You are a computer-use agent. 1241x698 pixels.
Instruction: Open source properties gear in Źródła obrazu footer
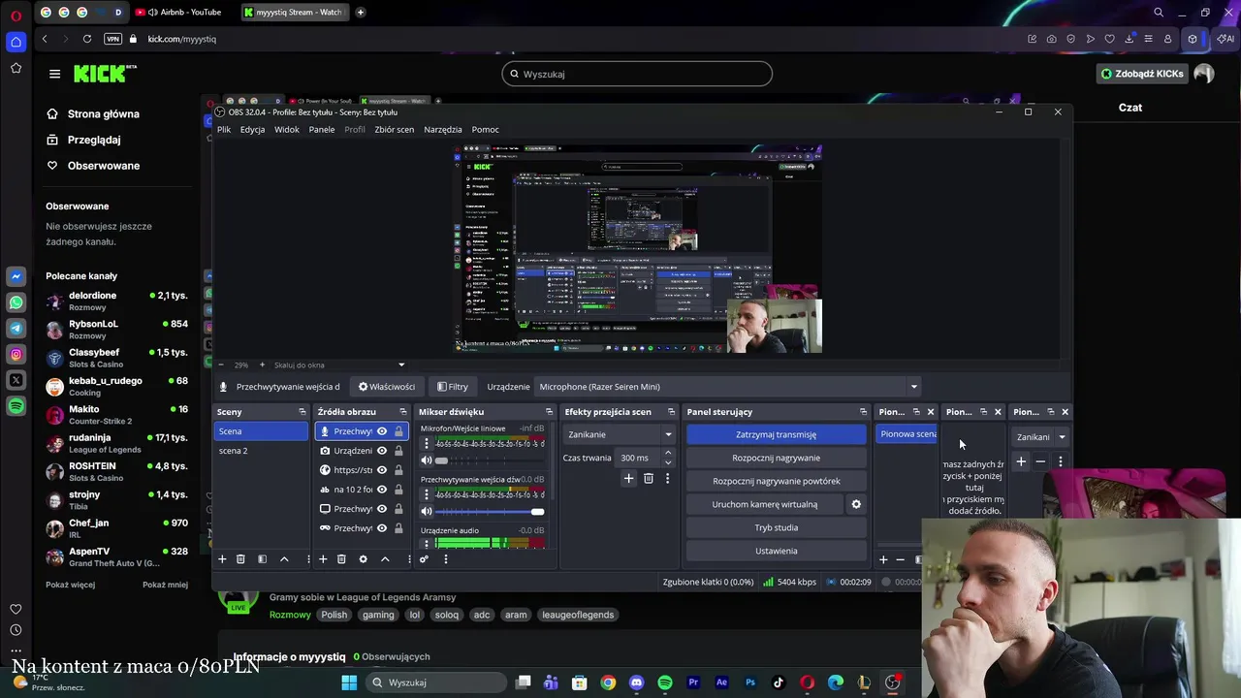[x=364, y=559]
